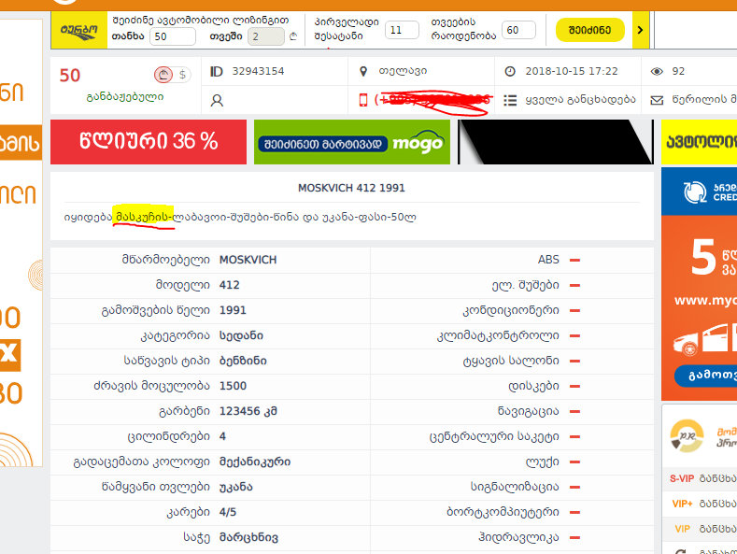Click the minus icon beside ელ. შუშები
737x554 pixels.
coord(574,286)
